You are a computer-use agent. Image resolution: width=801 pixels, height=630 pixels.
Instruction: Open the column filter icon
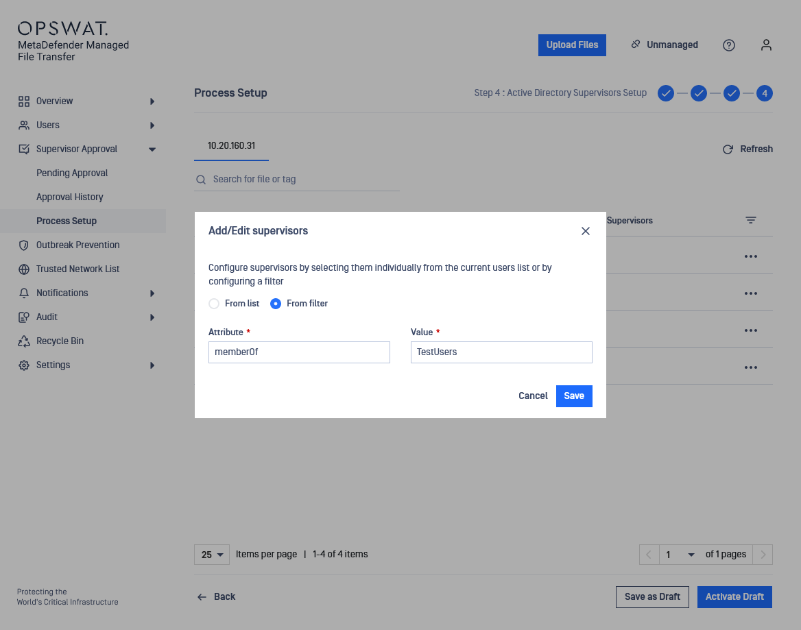[751, 221]
